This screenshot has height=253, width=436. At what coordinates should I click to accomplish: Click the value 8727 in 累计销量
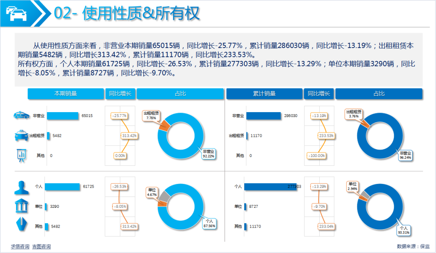(254, 207)
